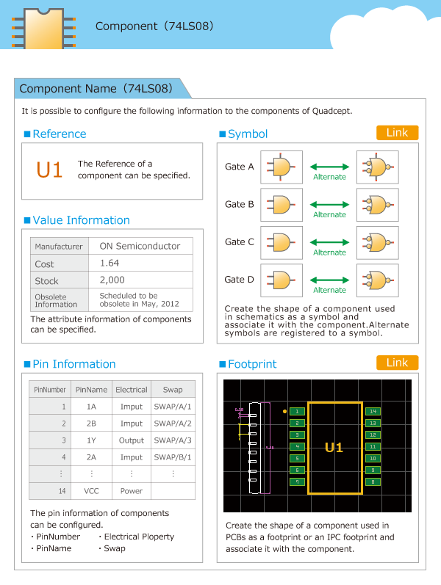Image resolution: width=441 pixels, height=585 pixels.
Task: Click the Pin Information heading
Action: pyautogui.click(x=74, y=364)
